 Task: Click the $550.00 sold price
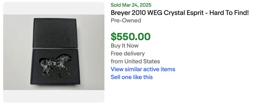tap(130, 37)
